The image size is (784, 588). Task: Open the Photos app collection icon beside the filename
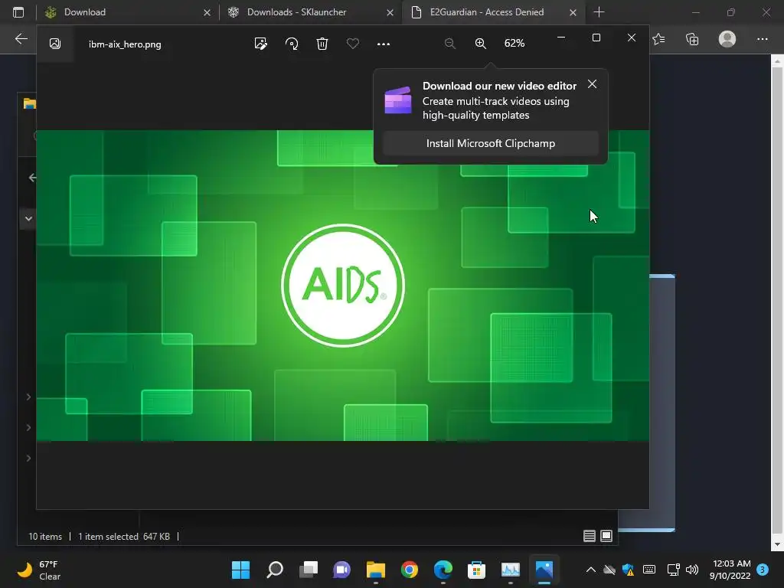point(55,44)
